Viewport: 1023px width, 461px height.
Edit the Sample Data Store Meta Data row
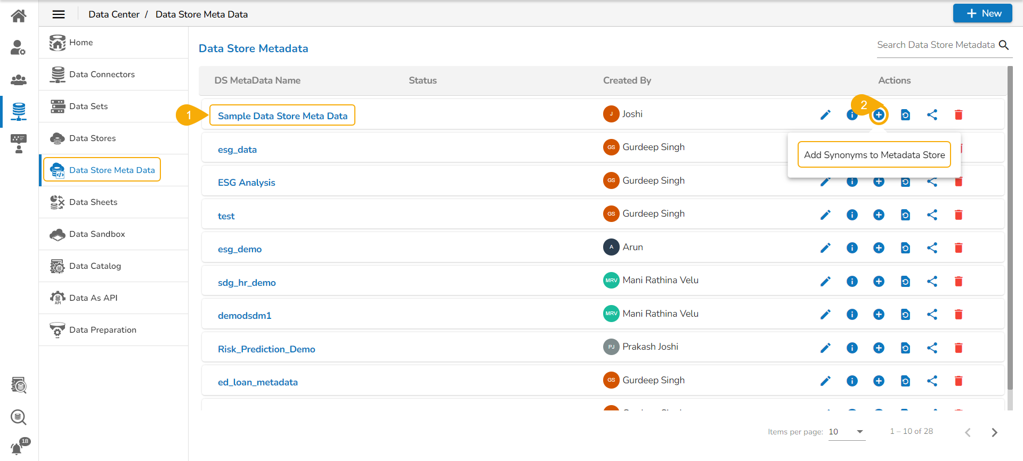point(825,115)
